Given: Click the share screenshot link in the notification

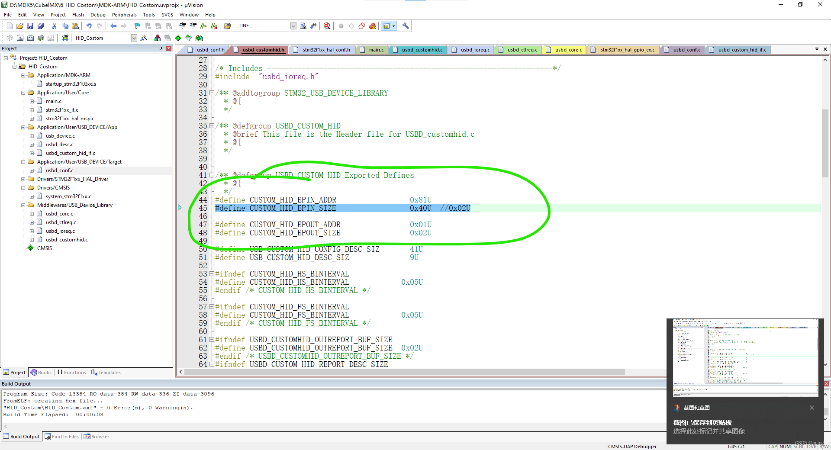Looking at the screenshot, I should click(710, 431).
